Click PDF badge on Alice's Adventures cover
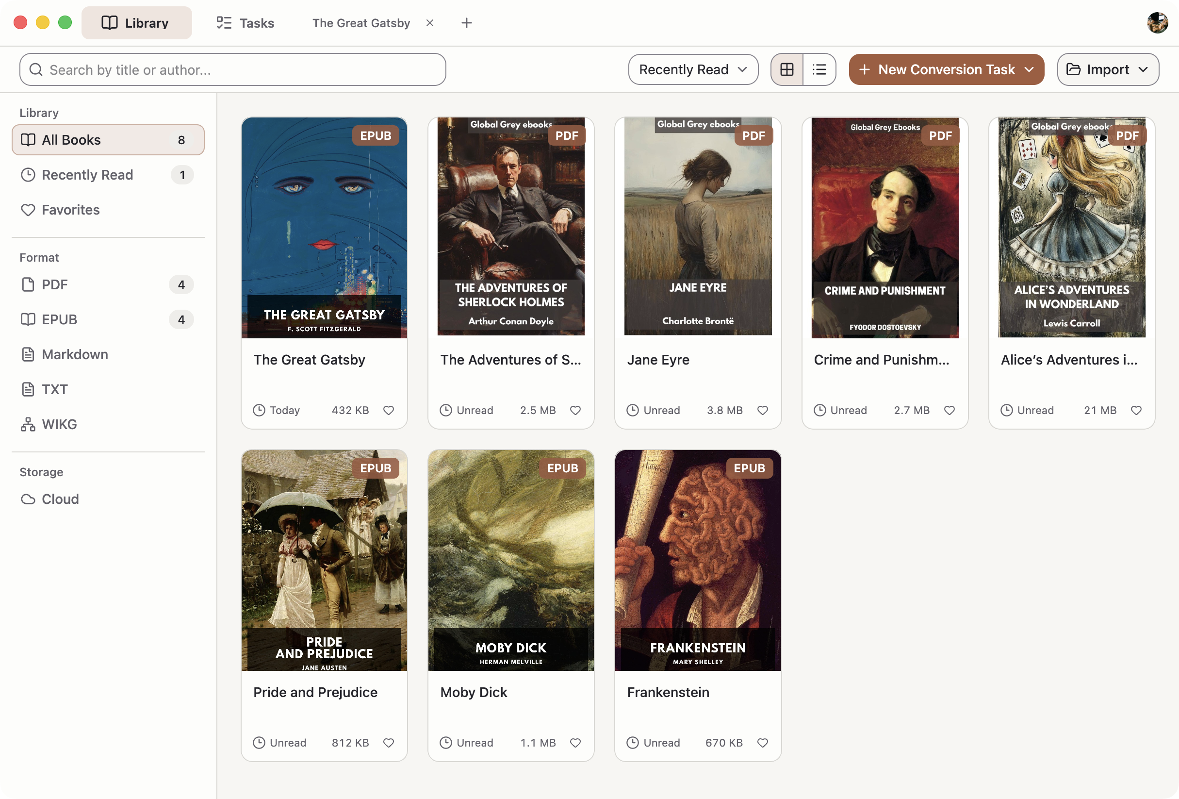1179x799 pixels. (1127, 135)
